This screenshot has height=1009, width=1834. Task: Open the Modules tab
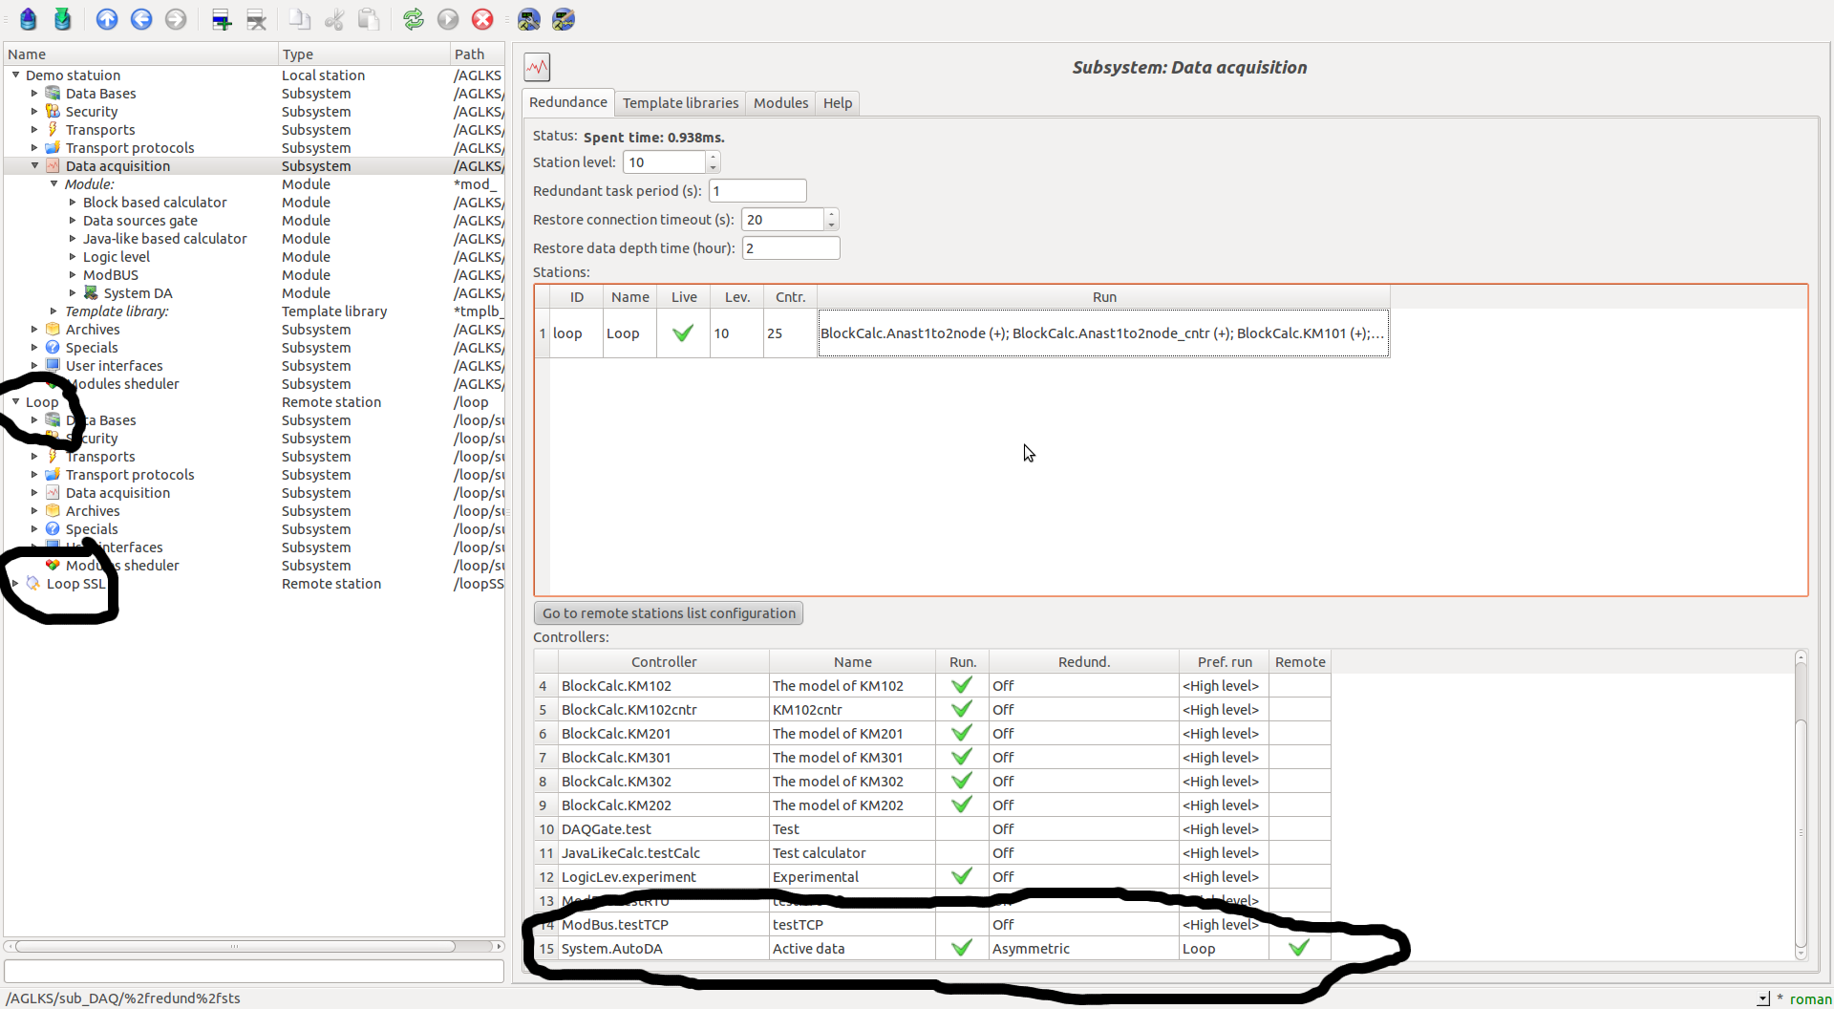tap(780, 103)
